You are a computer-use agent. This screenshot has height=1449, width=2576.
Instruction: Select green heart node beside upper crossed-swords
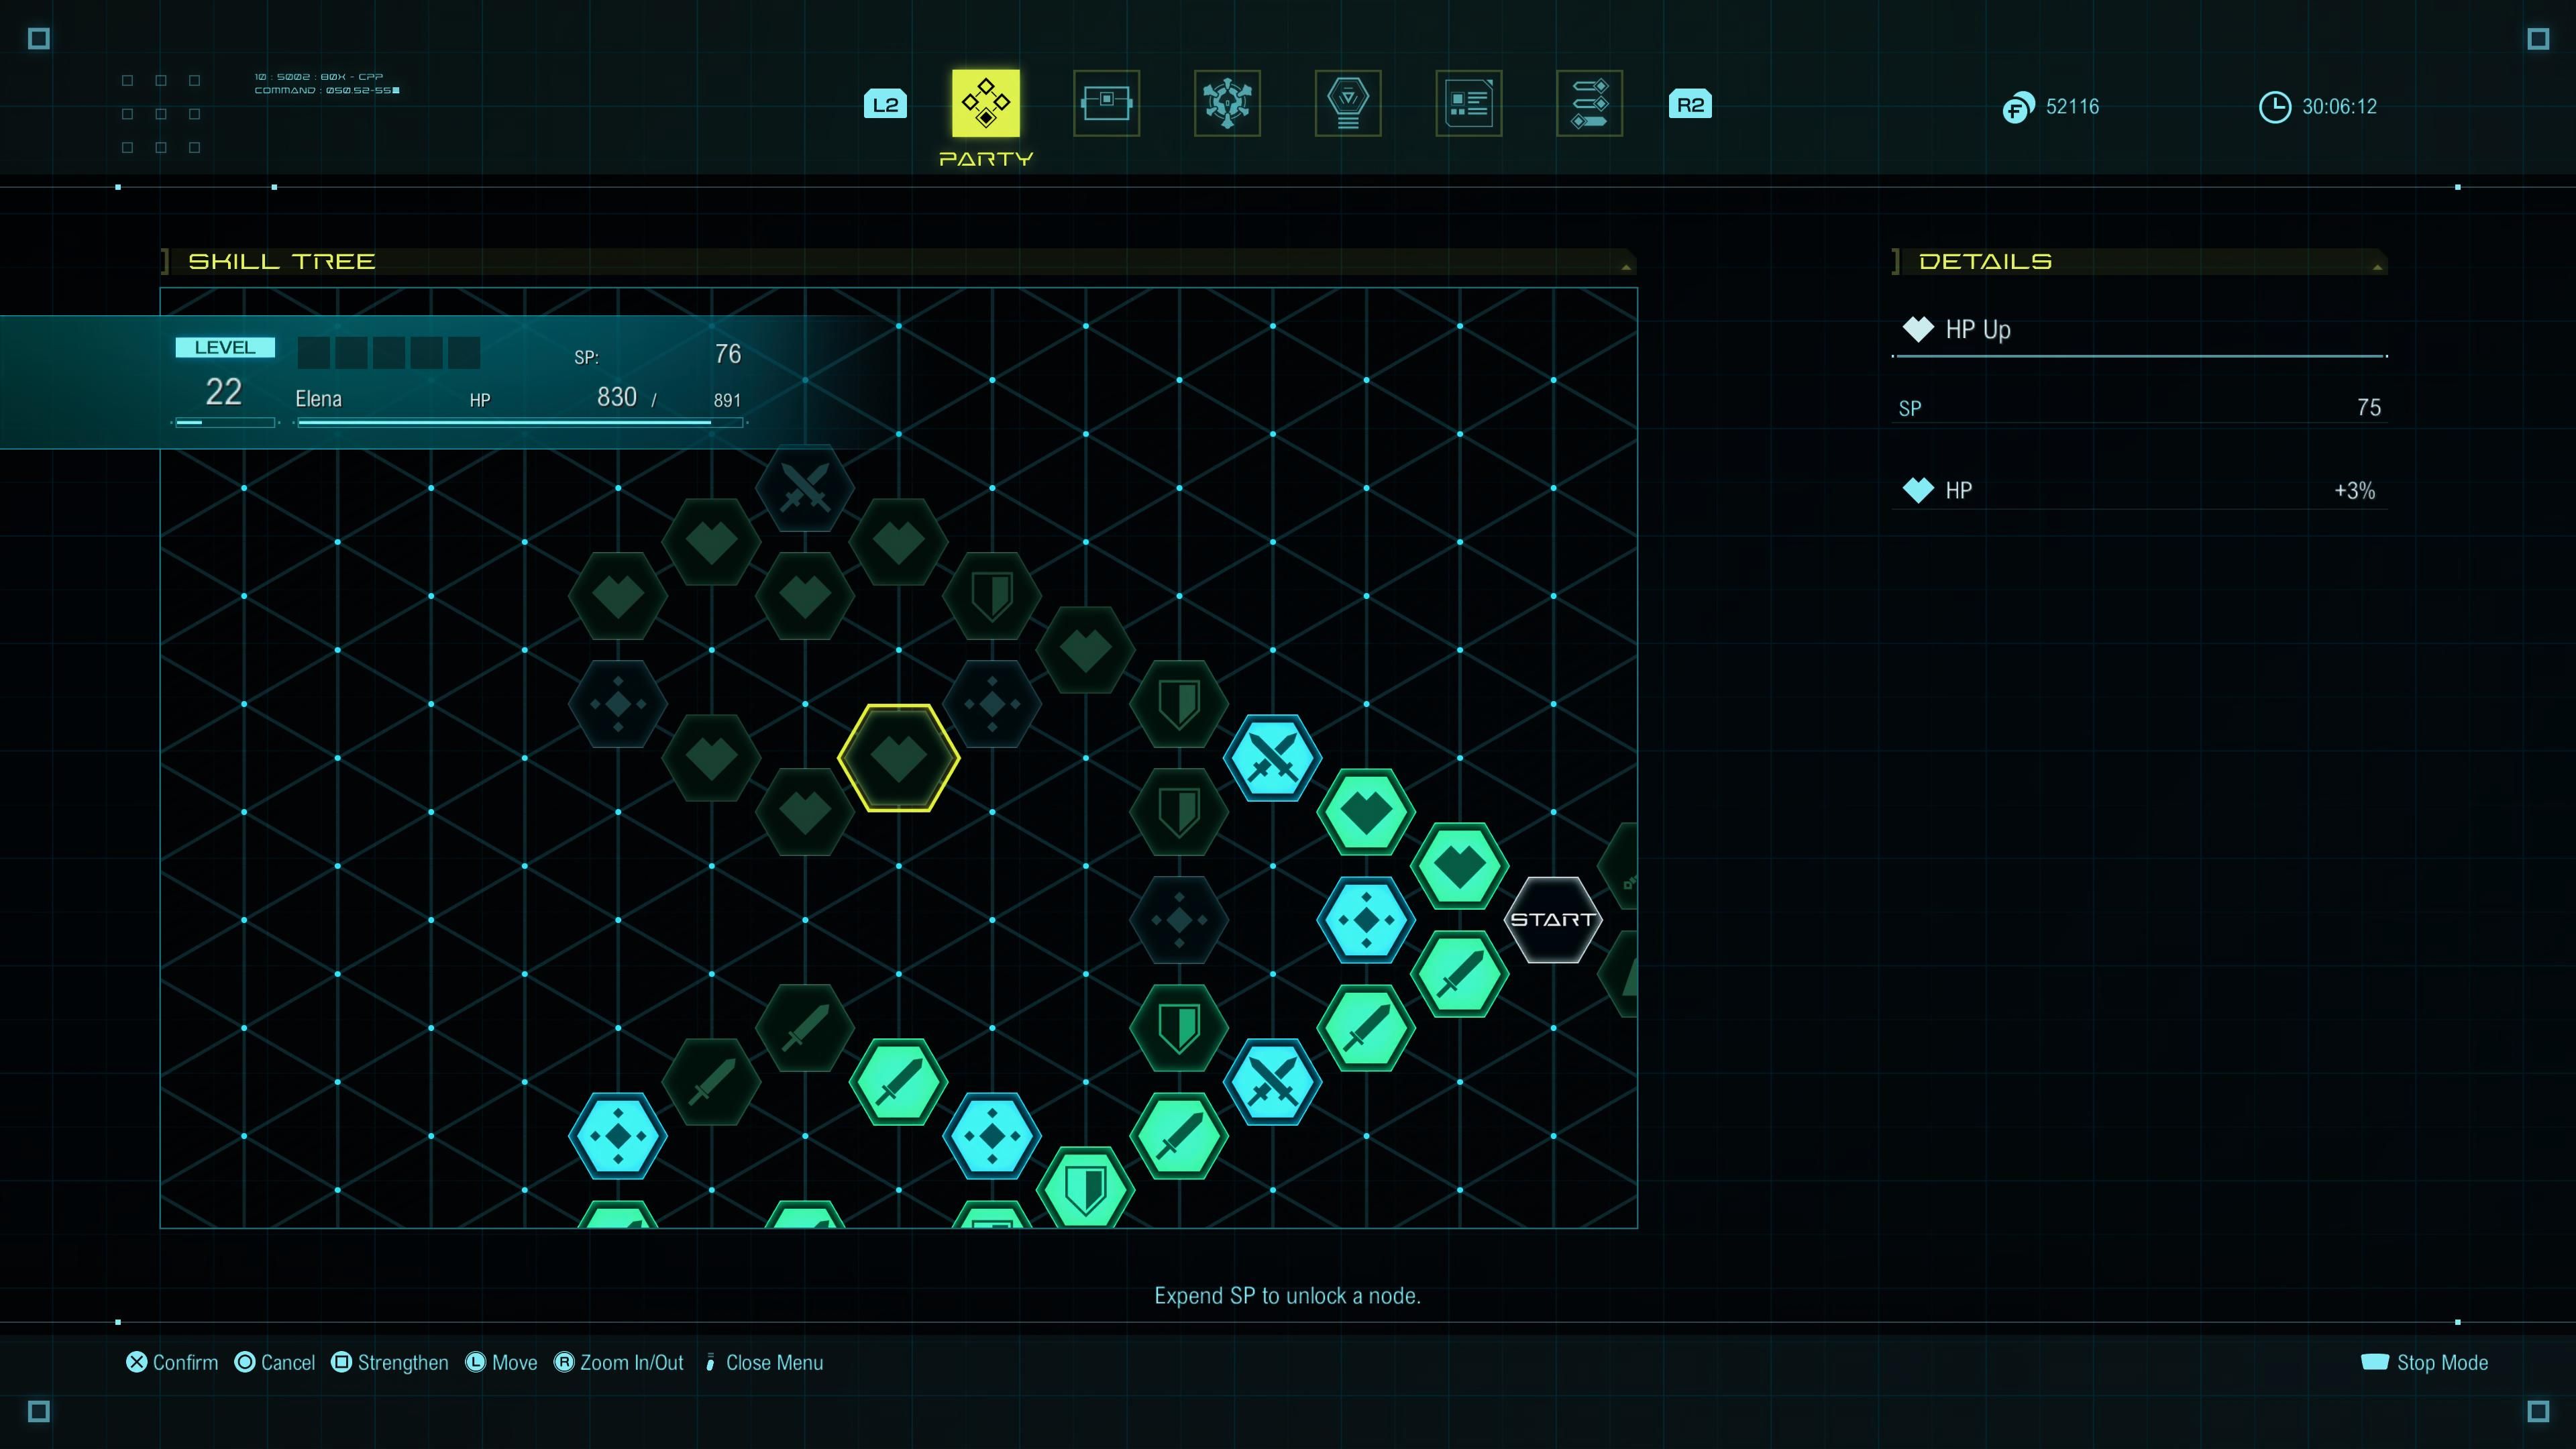coord(1366,811)
